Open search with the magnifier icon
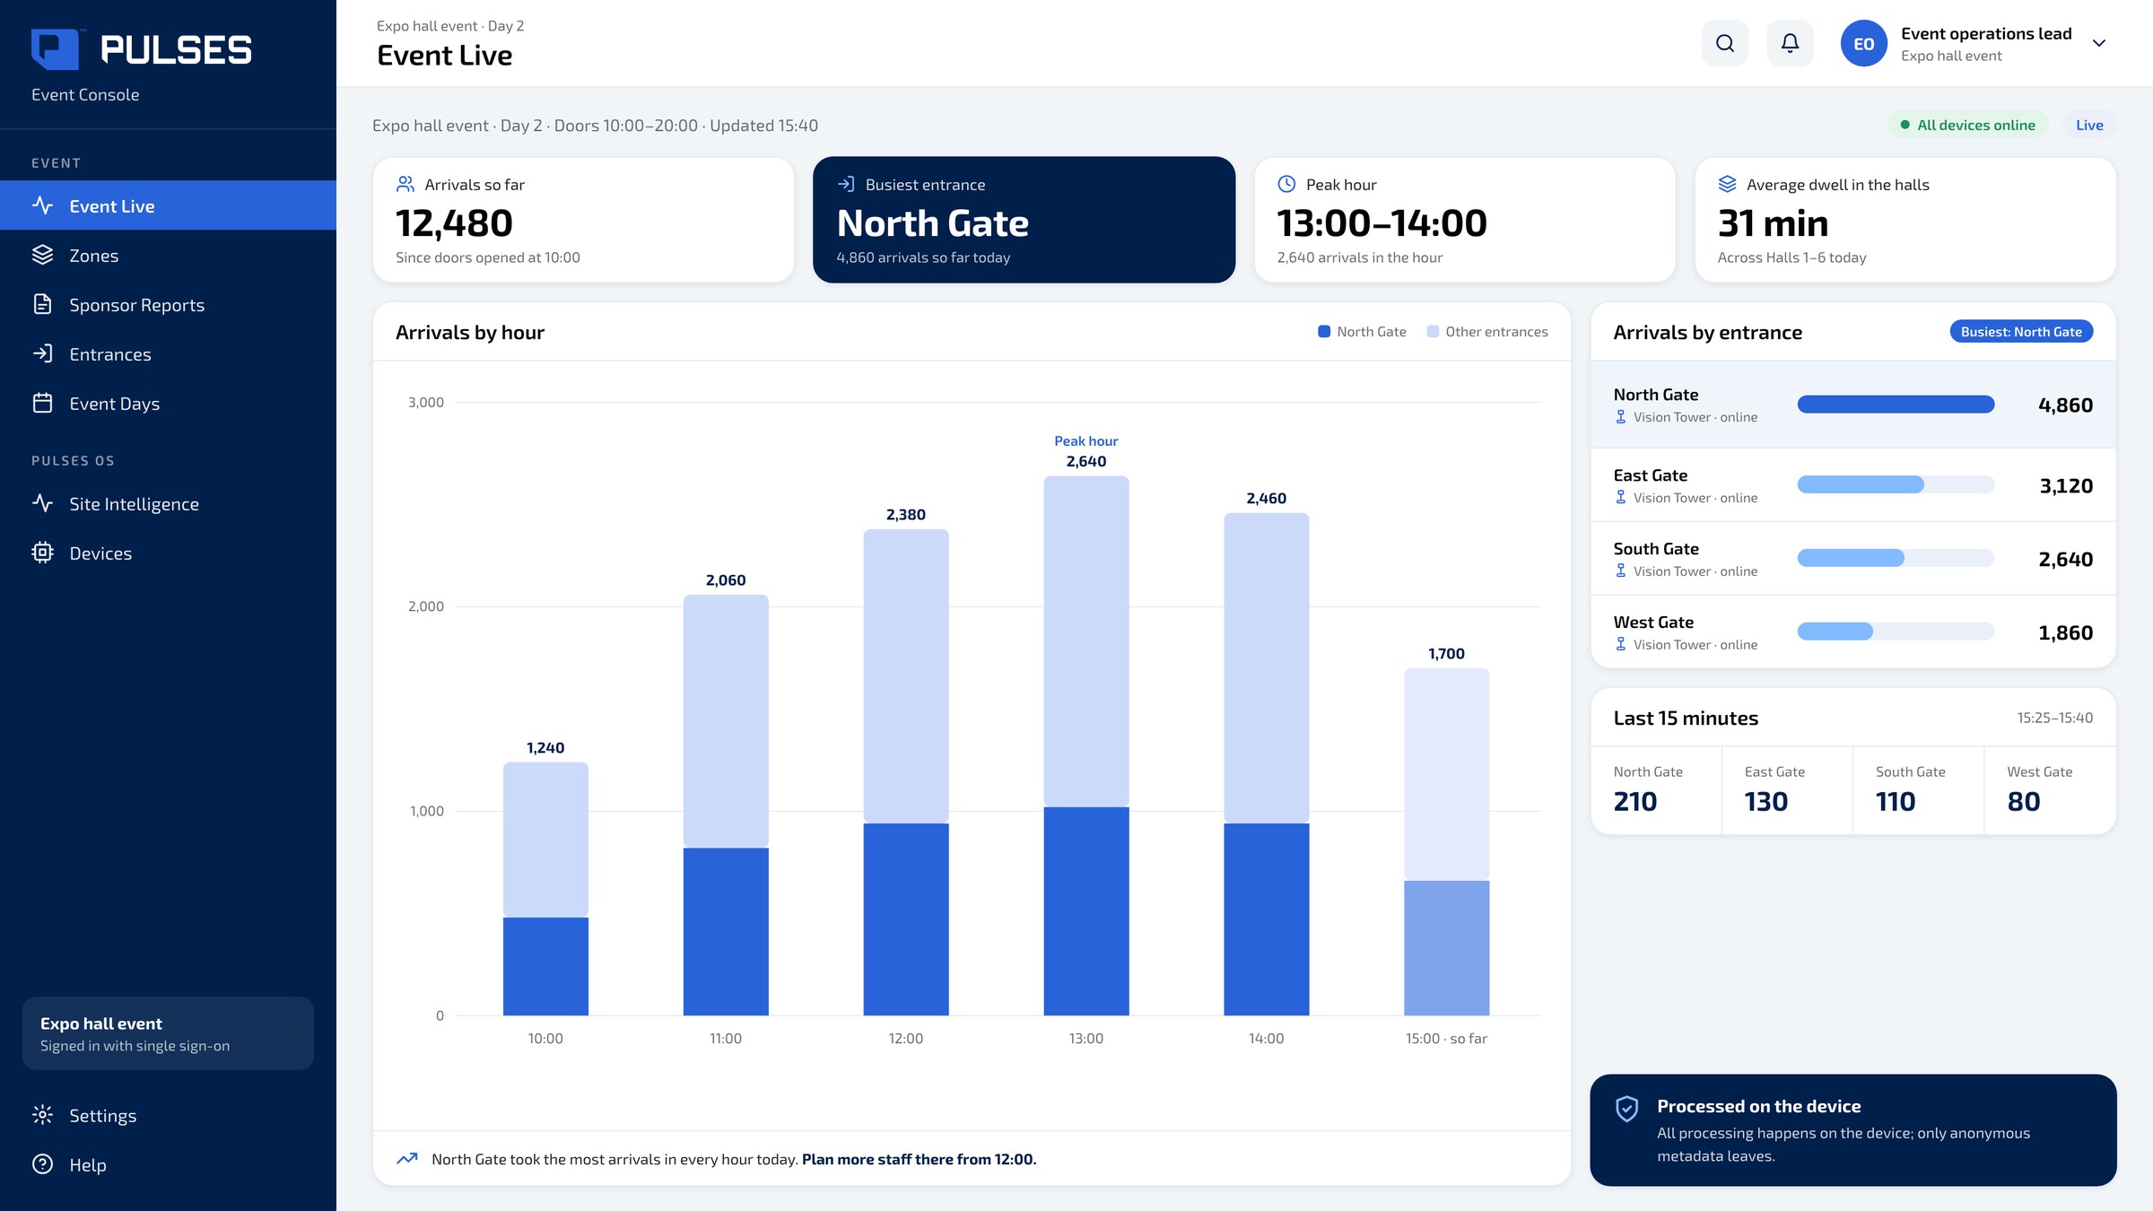This screenshot has width=2153, height=1211. (1724, 43)
